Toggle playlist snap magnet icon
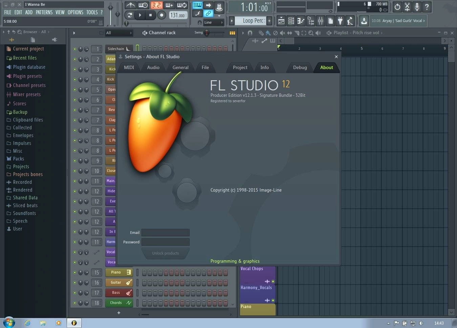The image size is (457, 328). pos(250,33)
